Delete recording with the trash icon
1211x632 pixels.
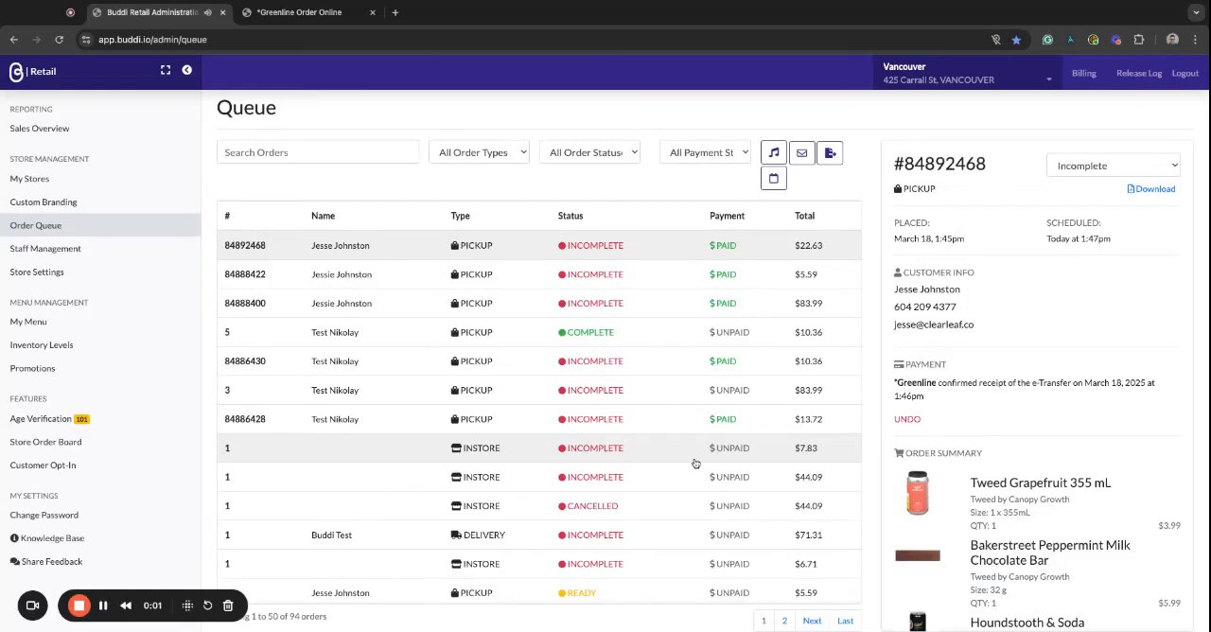228,606
